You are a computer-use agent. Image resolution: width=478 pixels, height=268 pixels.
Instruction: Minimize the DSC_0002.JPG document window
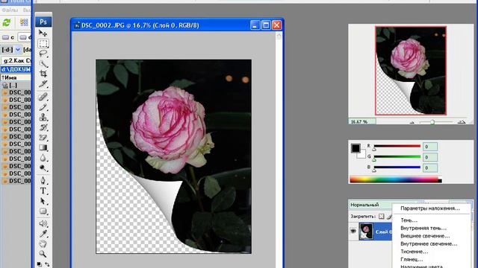[x=255, y=25]
